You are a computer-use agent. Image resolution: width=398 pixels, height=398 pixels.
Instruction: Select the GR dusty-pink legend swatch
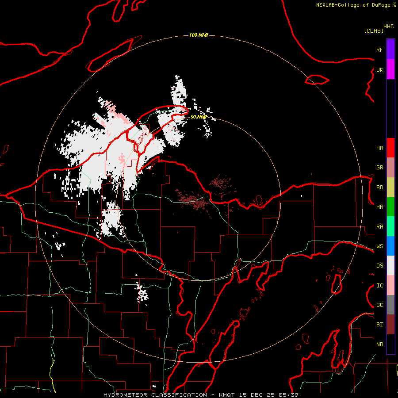390,168
